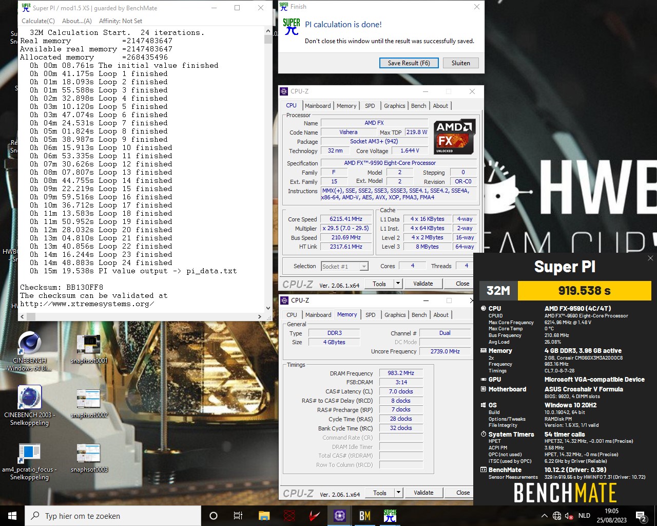Screen dimensions: 657x526
Task: Close the BenchMate Super PI result panel
Action: point(650,258)
